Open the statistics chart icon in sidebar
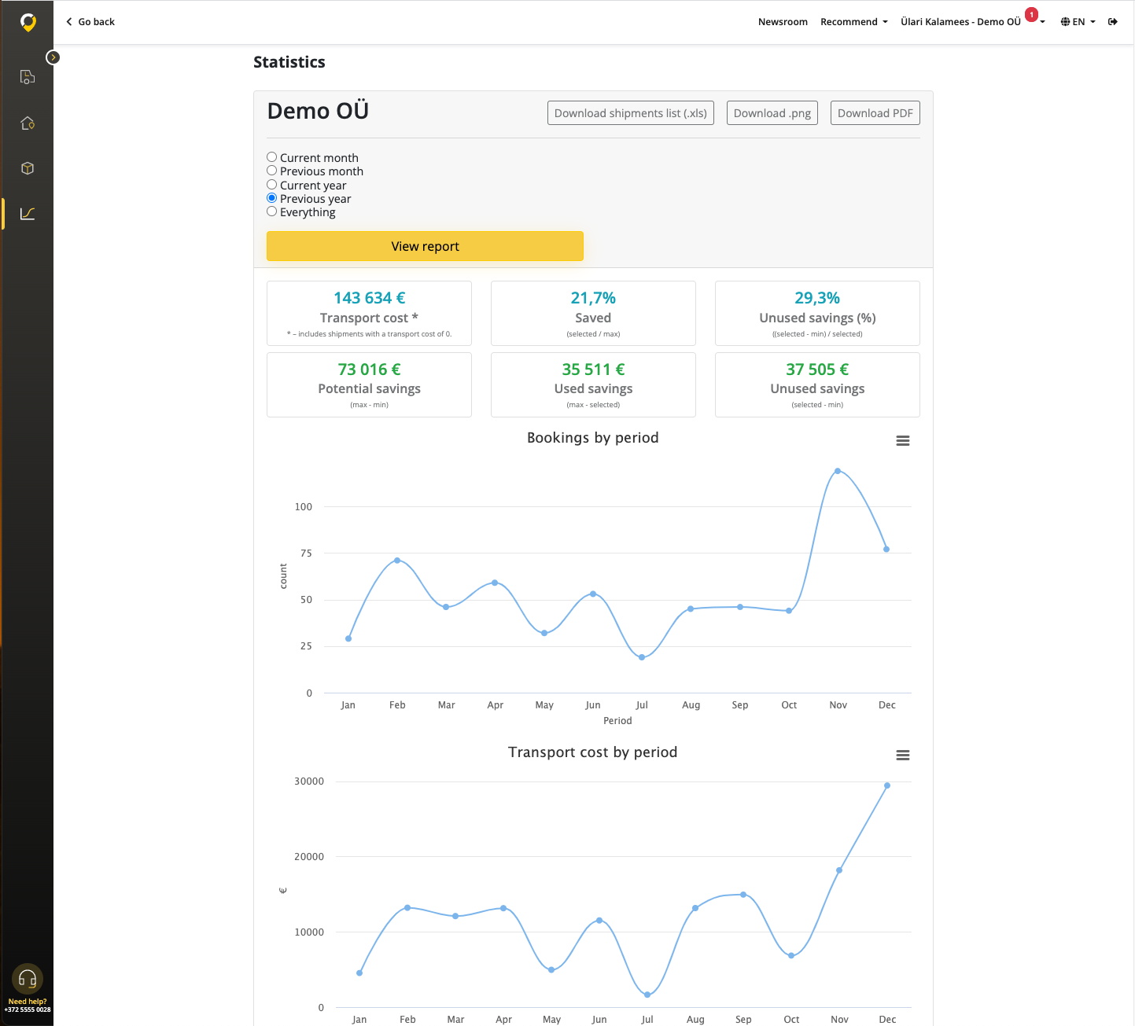Screen dimensions: 1135x1026 click(28, 214)
